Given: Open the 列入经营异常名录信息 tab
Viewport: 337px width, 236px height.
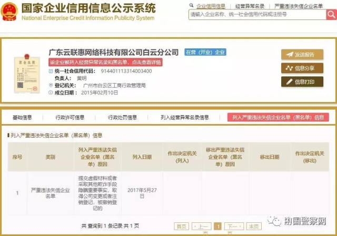Looking at the screenshot, I should pos(185,117).
